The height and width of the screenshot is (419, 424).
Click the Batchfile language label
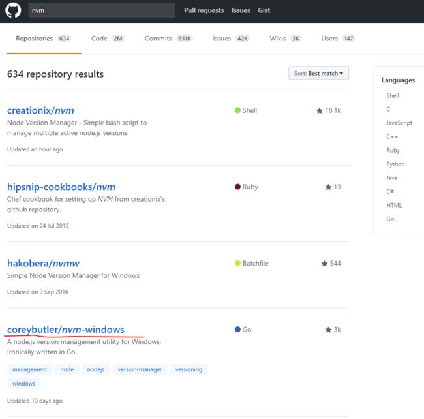coord(256,264)
